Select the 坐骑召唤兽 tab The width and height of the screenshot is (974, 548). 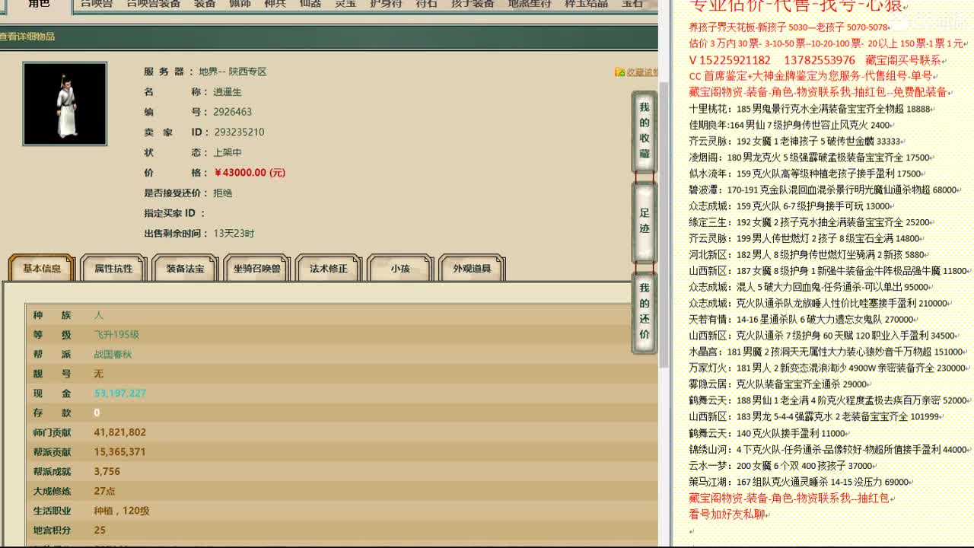pos(256,268)
